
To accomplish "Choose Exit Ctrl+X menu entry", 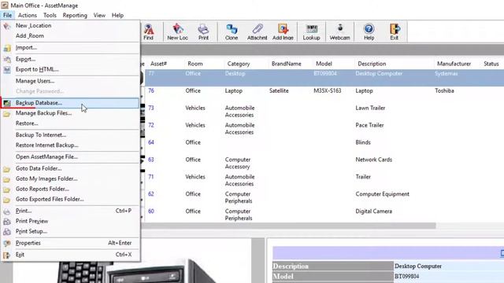I will 70,255.
